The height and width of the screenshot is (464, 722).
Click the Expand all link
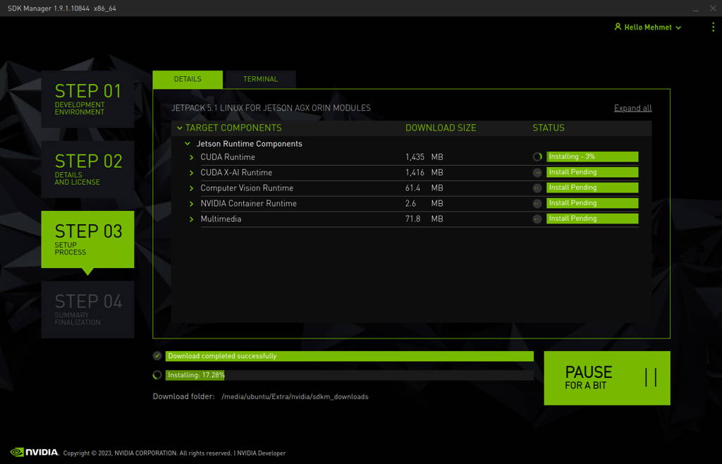tap(632, 108)
